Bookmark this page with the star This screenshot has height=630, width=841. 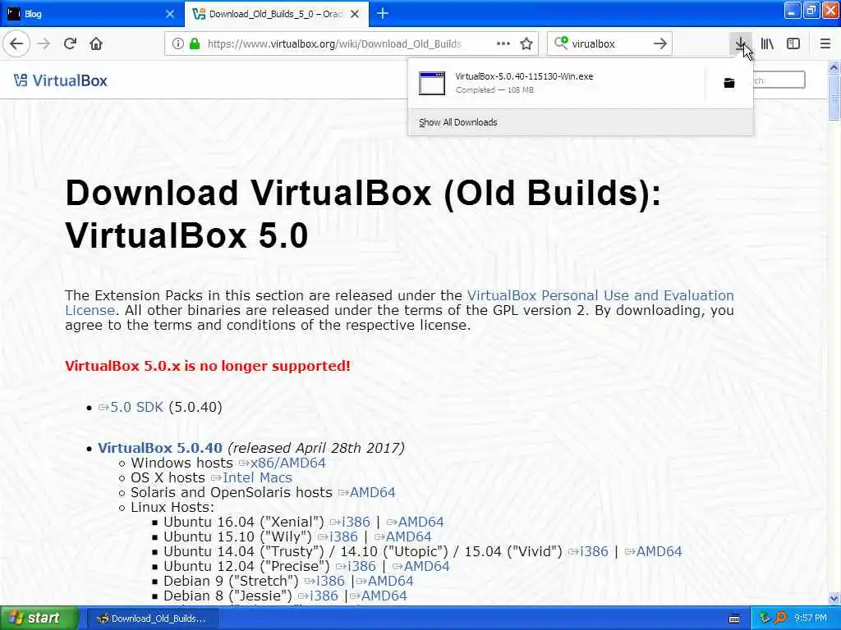pyautogui.click(x=526, y=43)
